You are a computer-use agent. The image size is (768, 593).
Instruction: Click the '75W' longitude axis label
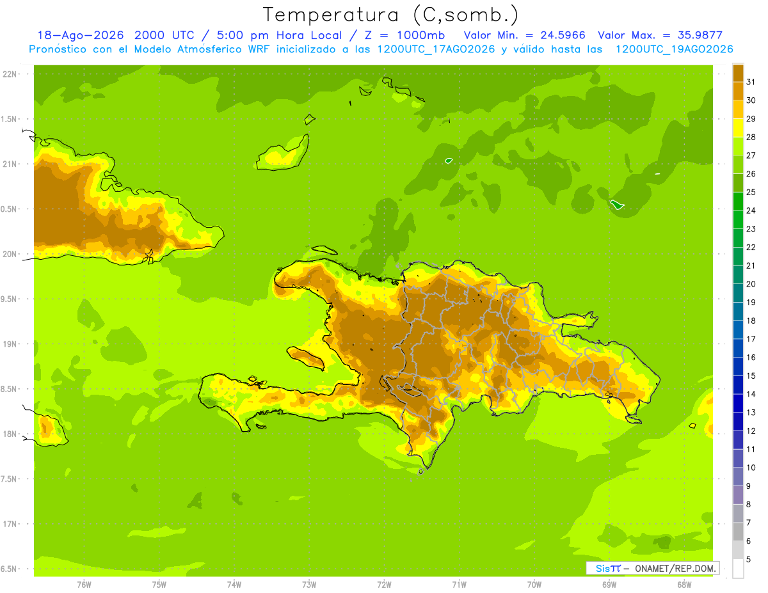point(159,585)
